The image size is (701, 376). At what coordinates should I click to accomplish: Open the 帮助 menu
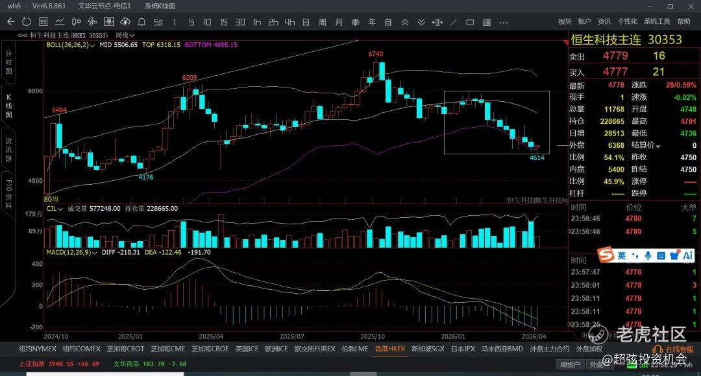(683, 21)
